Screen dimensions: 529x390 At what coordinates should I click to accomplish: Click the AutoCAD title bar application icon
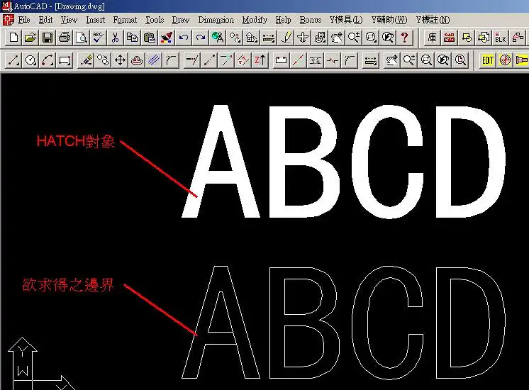point(7,6)
